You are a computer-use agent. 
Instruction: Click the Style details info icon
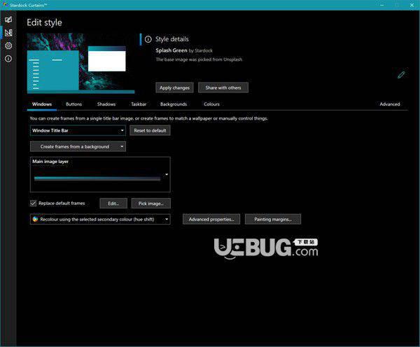pyautogui.click(x=148, y=39)
